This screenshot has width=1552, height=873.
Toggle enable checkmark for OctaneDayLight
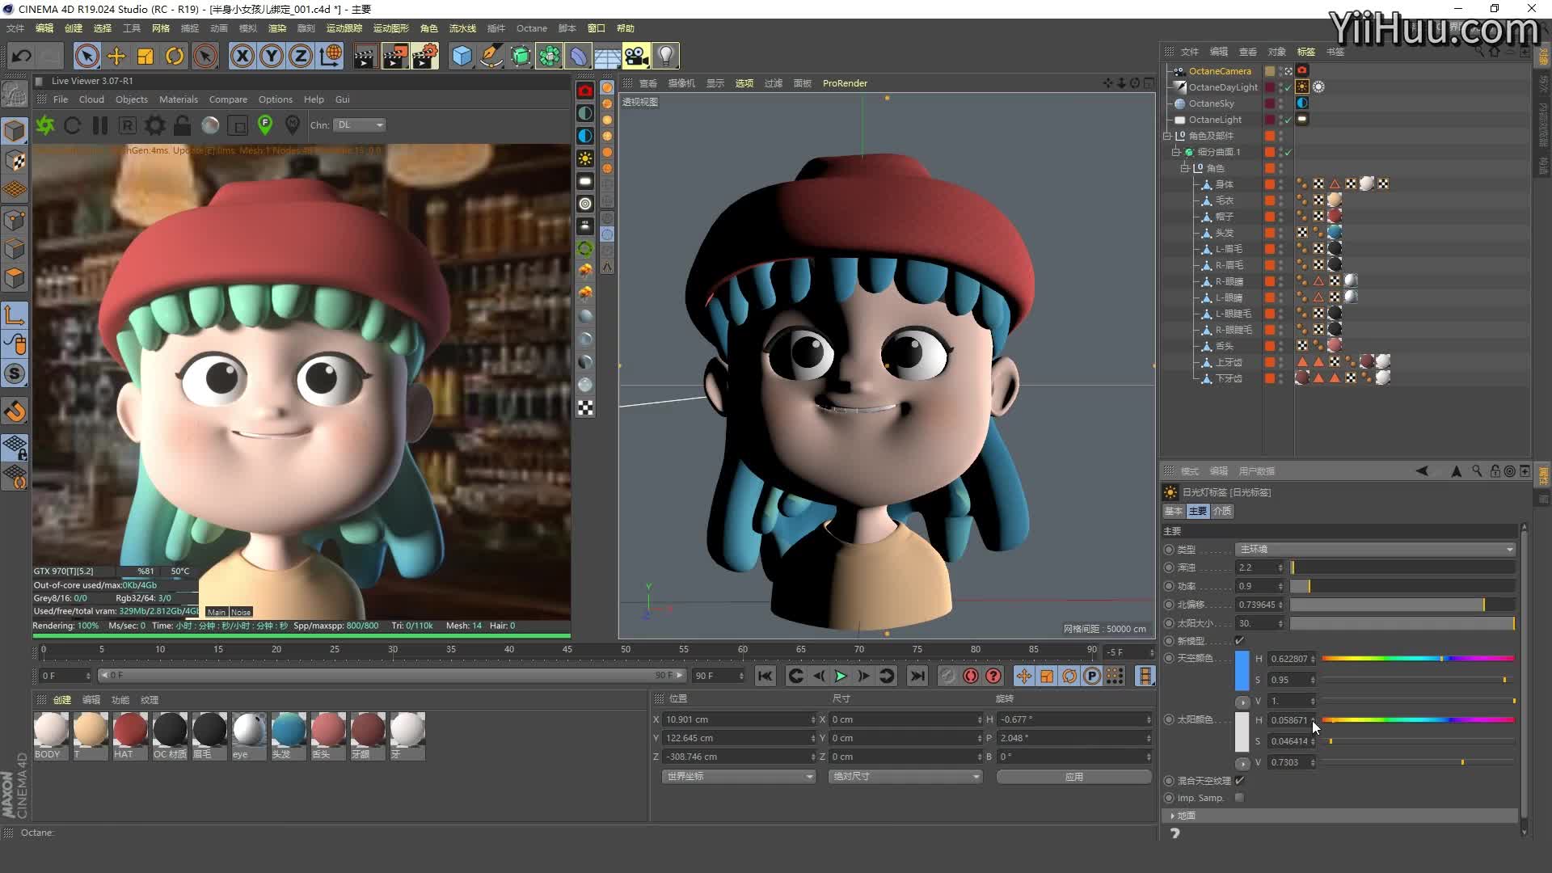1288,87
